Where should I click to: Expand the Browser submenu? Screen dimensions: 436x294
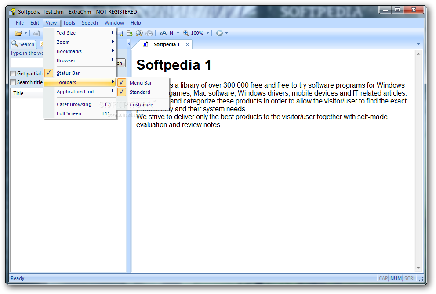tap(80, 60)
